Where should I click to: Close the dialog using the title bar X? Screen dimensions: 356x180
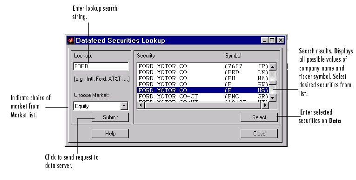click(281, 40)
